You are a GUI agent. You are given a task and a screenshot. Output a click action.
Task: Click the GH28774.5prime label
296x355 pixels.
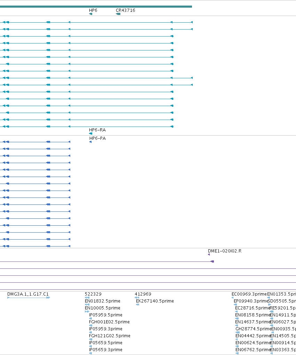[253, 329]
